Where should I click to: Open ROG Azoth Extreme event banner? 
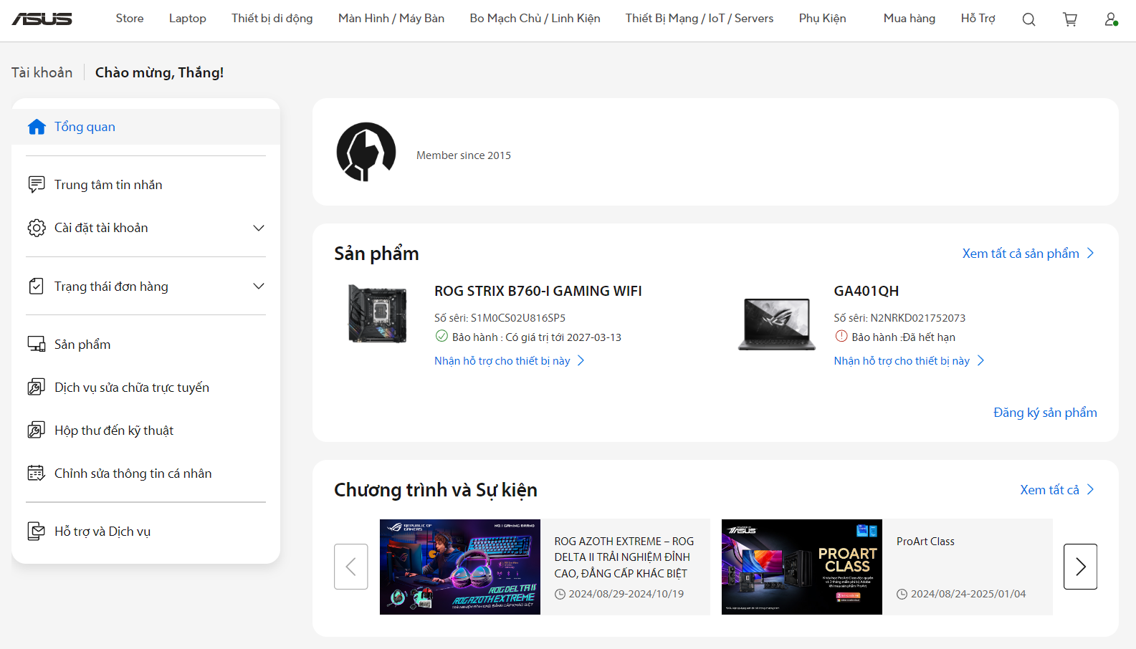pyautogui.click(x=460, y=567)
